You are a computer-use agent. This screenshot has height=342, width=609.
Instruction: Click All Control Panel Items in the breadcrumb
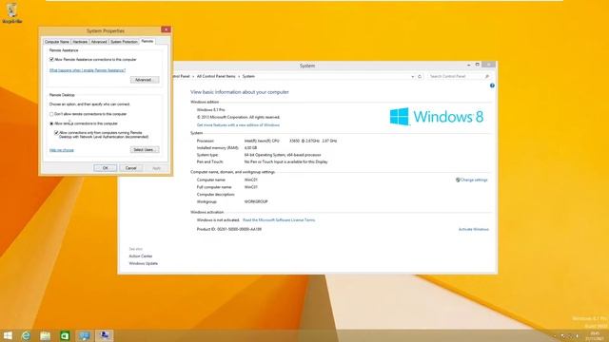[x=216, y=76]
